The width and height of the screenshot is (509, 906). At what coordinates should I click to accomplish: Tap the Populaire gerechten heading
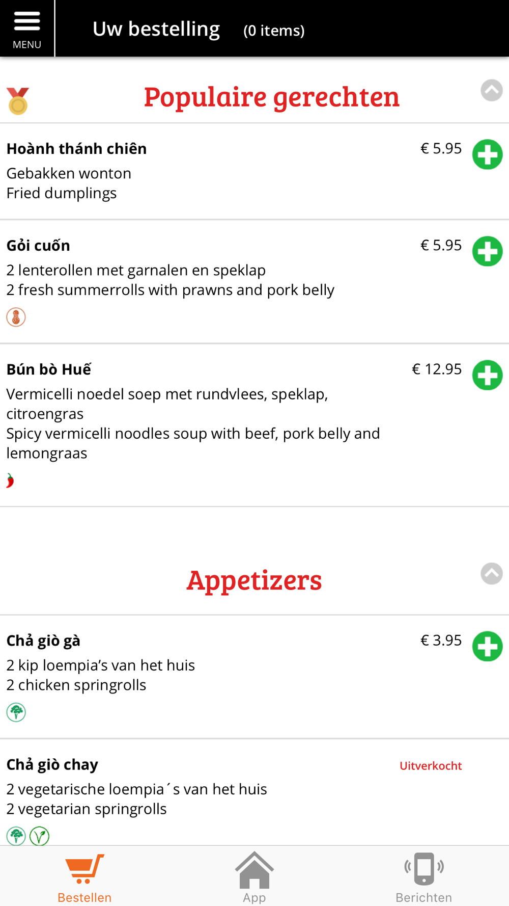point(271,96)
